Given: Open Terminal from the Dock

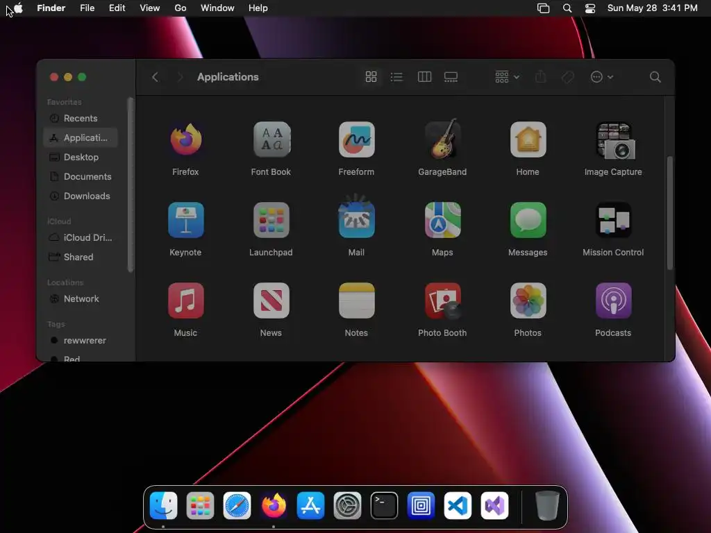Looking at the screenshot, I should pyautogui.click(x=384, y=505).
